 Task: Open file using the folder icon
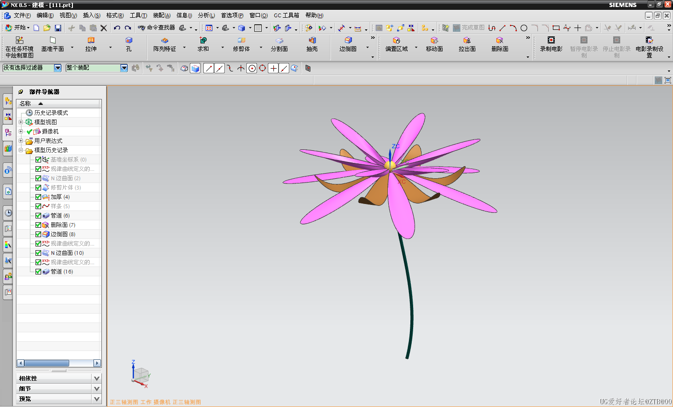pos(47,28)
